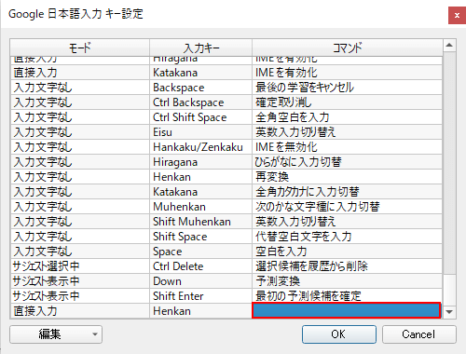The height and width of the screenshot is (354, 466).
Task: Open the 編集 dropdown button
Action: 56,334
